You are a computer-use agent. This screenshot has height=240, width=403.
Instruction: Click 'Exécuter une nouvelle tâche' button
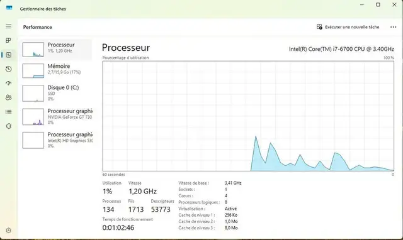[x=348, y=27]
